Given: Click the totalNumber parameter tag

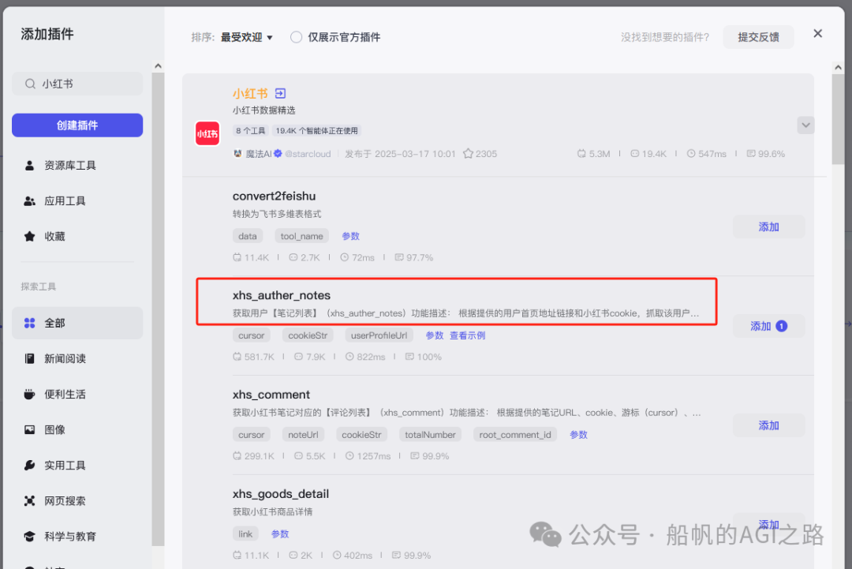Looking at the screenshot, I should pyautogui.click(x=430, y=435).
